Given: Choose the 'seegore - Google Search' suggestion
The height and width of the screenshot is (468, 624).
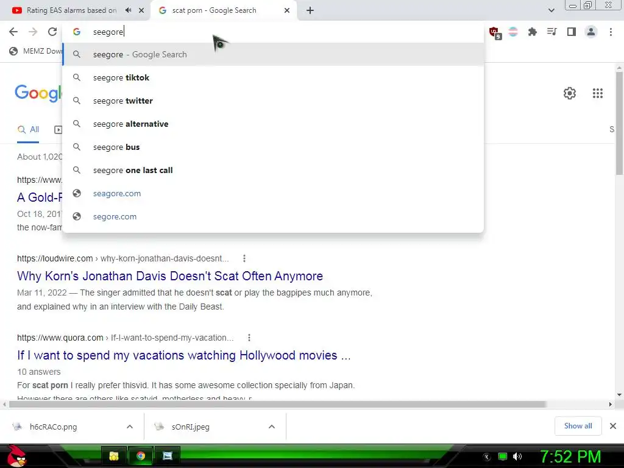Looking at the screenshot, I should [274, 54].
